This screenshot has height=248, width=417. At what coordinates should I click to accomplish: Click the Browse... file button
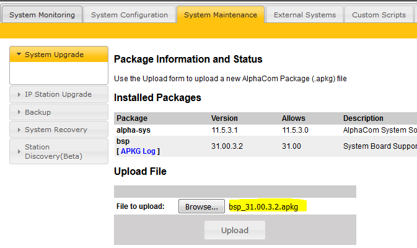(201, 206)
